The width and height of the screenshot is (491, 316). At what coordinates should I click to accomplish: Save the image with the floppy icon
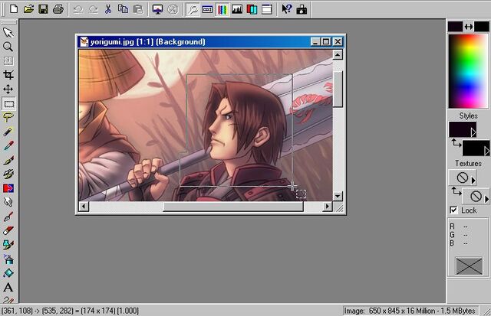coord(43,8)
